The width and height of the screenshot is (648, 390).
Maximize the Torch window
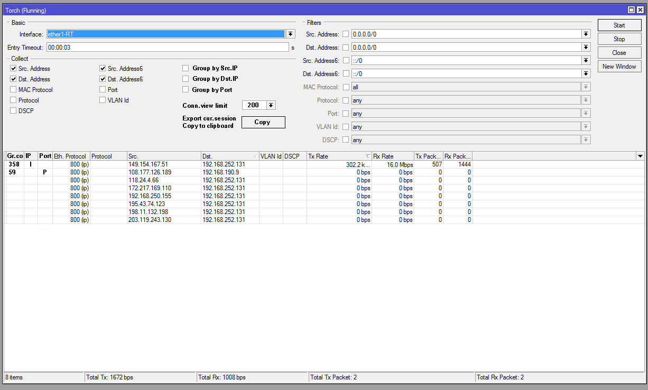631,10
